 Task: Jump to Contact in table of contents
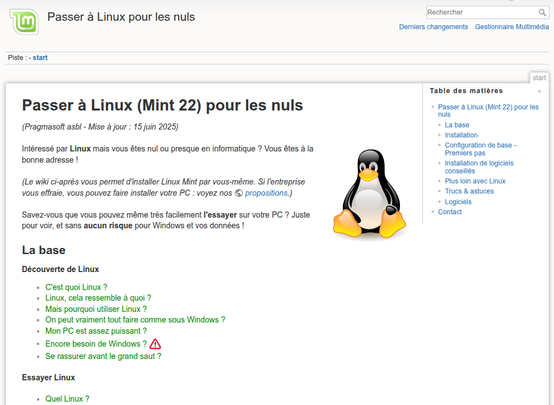(450, 212)
